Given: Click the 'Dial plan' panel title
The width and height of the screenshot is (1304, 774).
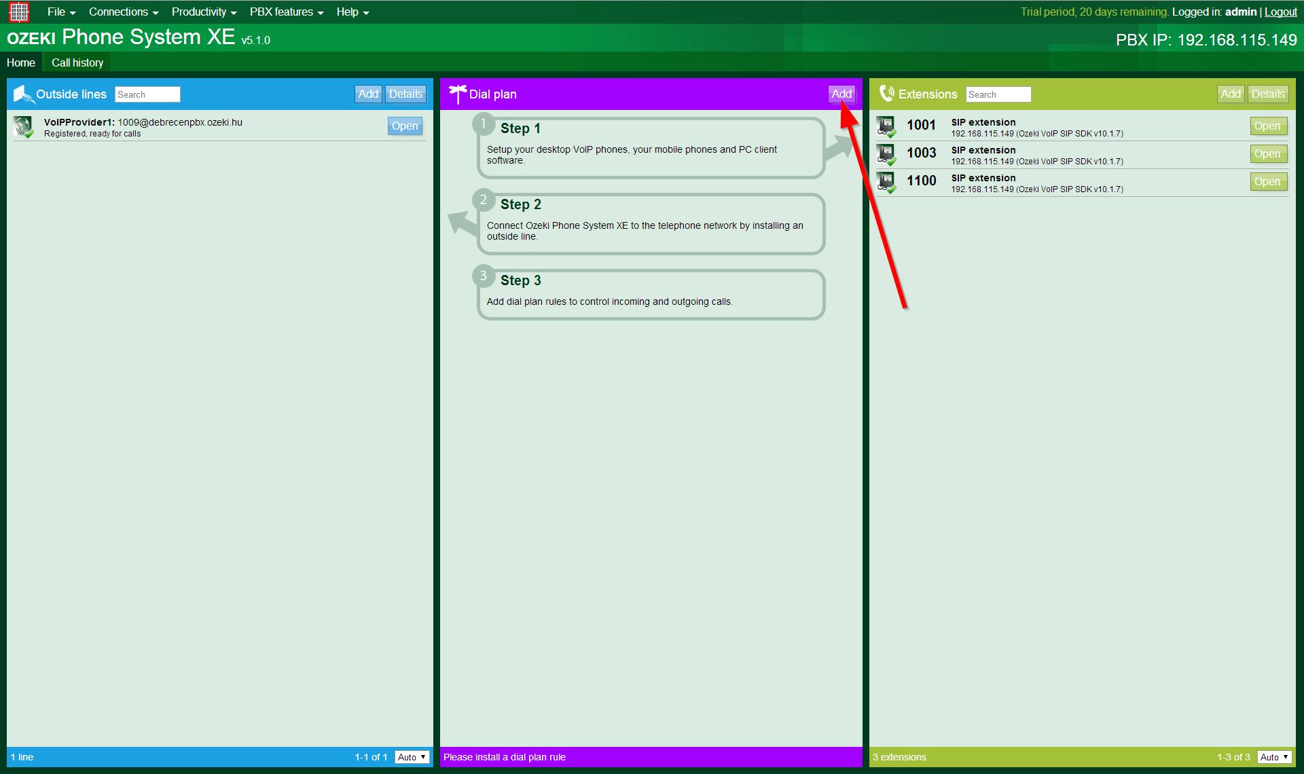Looking at the screenshot, I should point(492,94).
